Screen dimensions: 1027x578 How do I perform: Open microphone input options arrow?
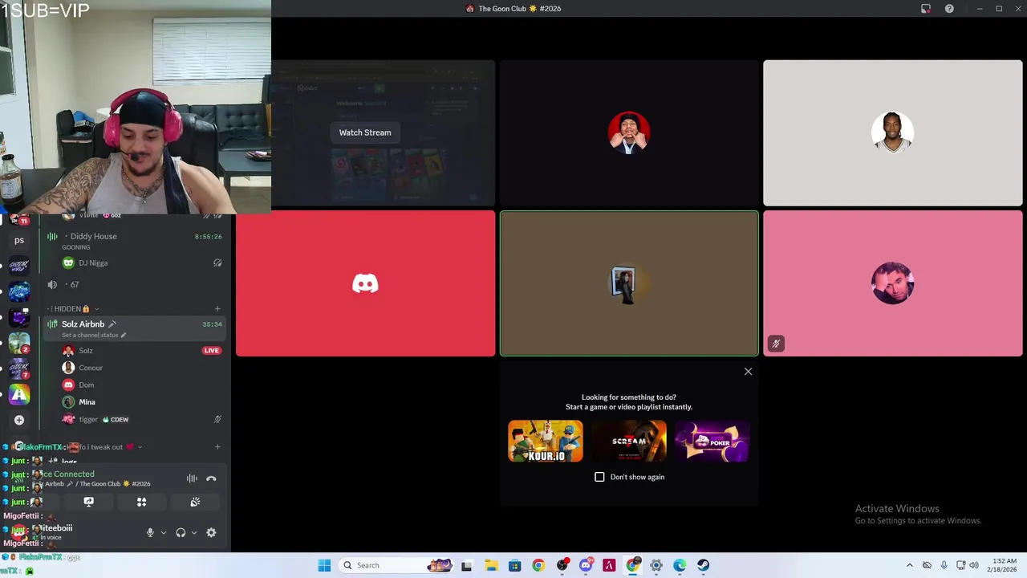163,532
